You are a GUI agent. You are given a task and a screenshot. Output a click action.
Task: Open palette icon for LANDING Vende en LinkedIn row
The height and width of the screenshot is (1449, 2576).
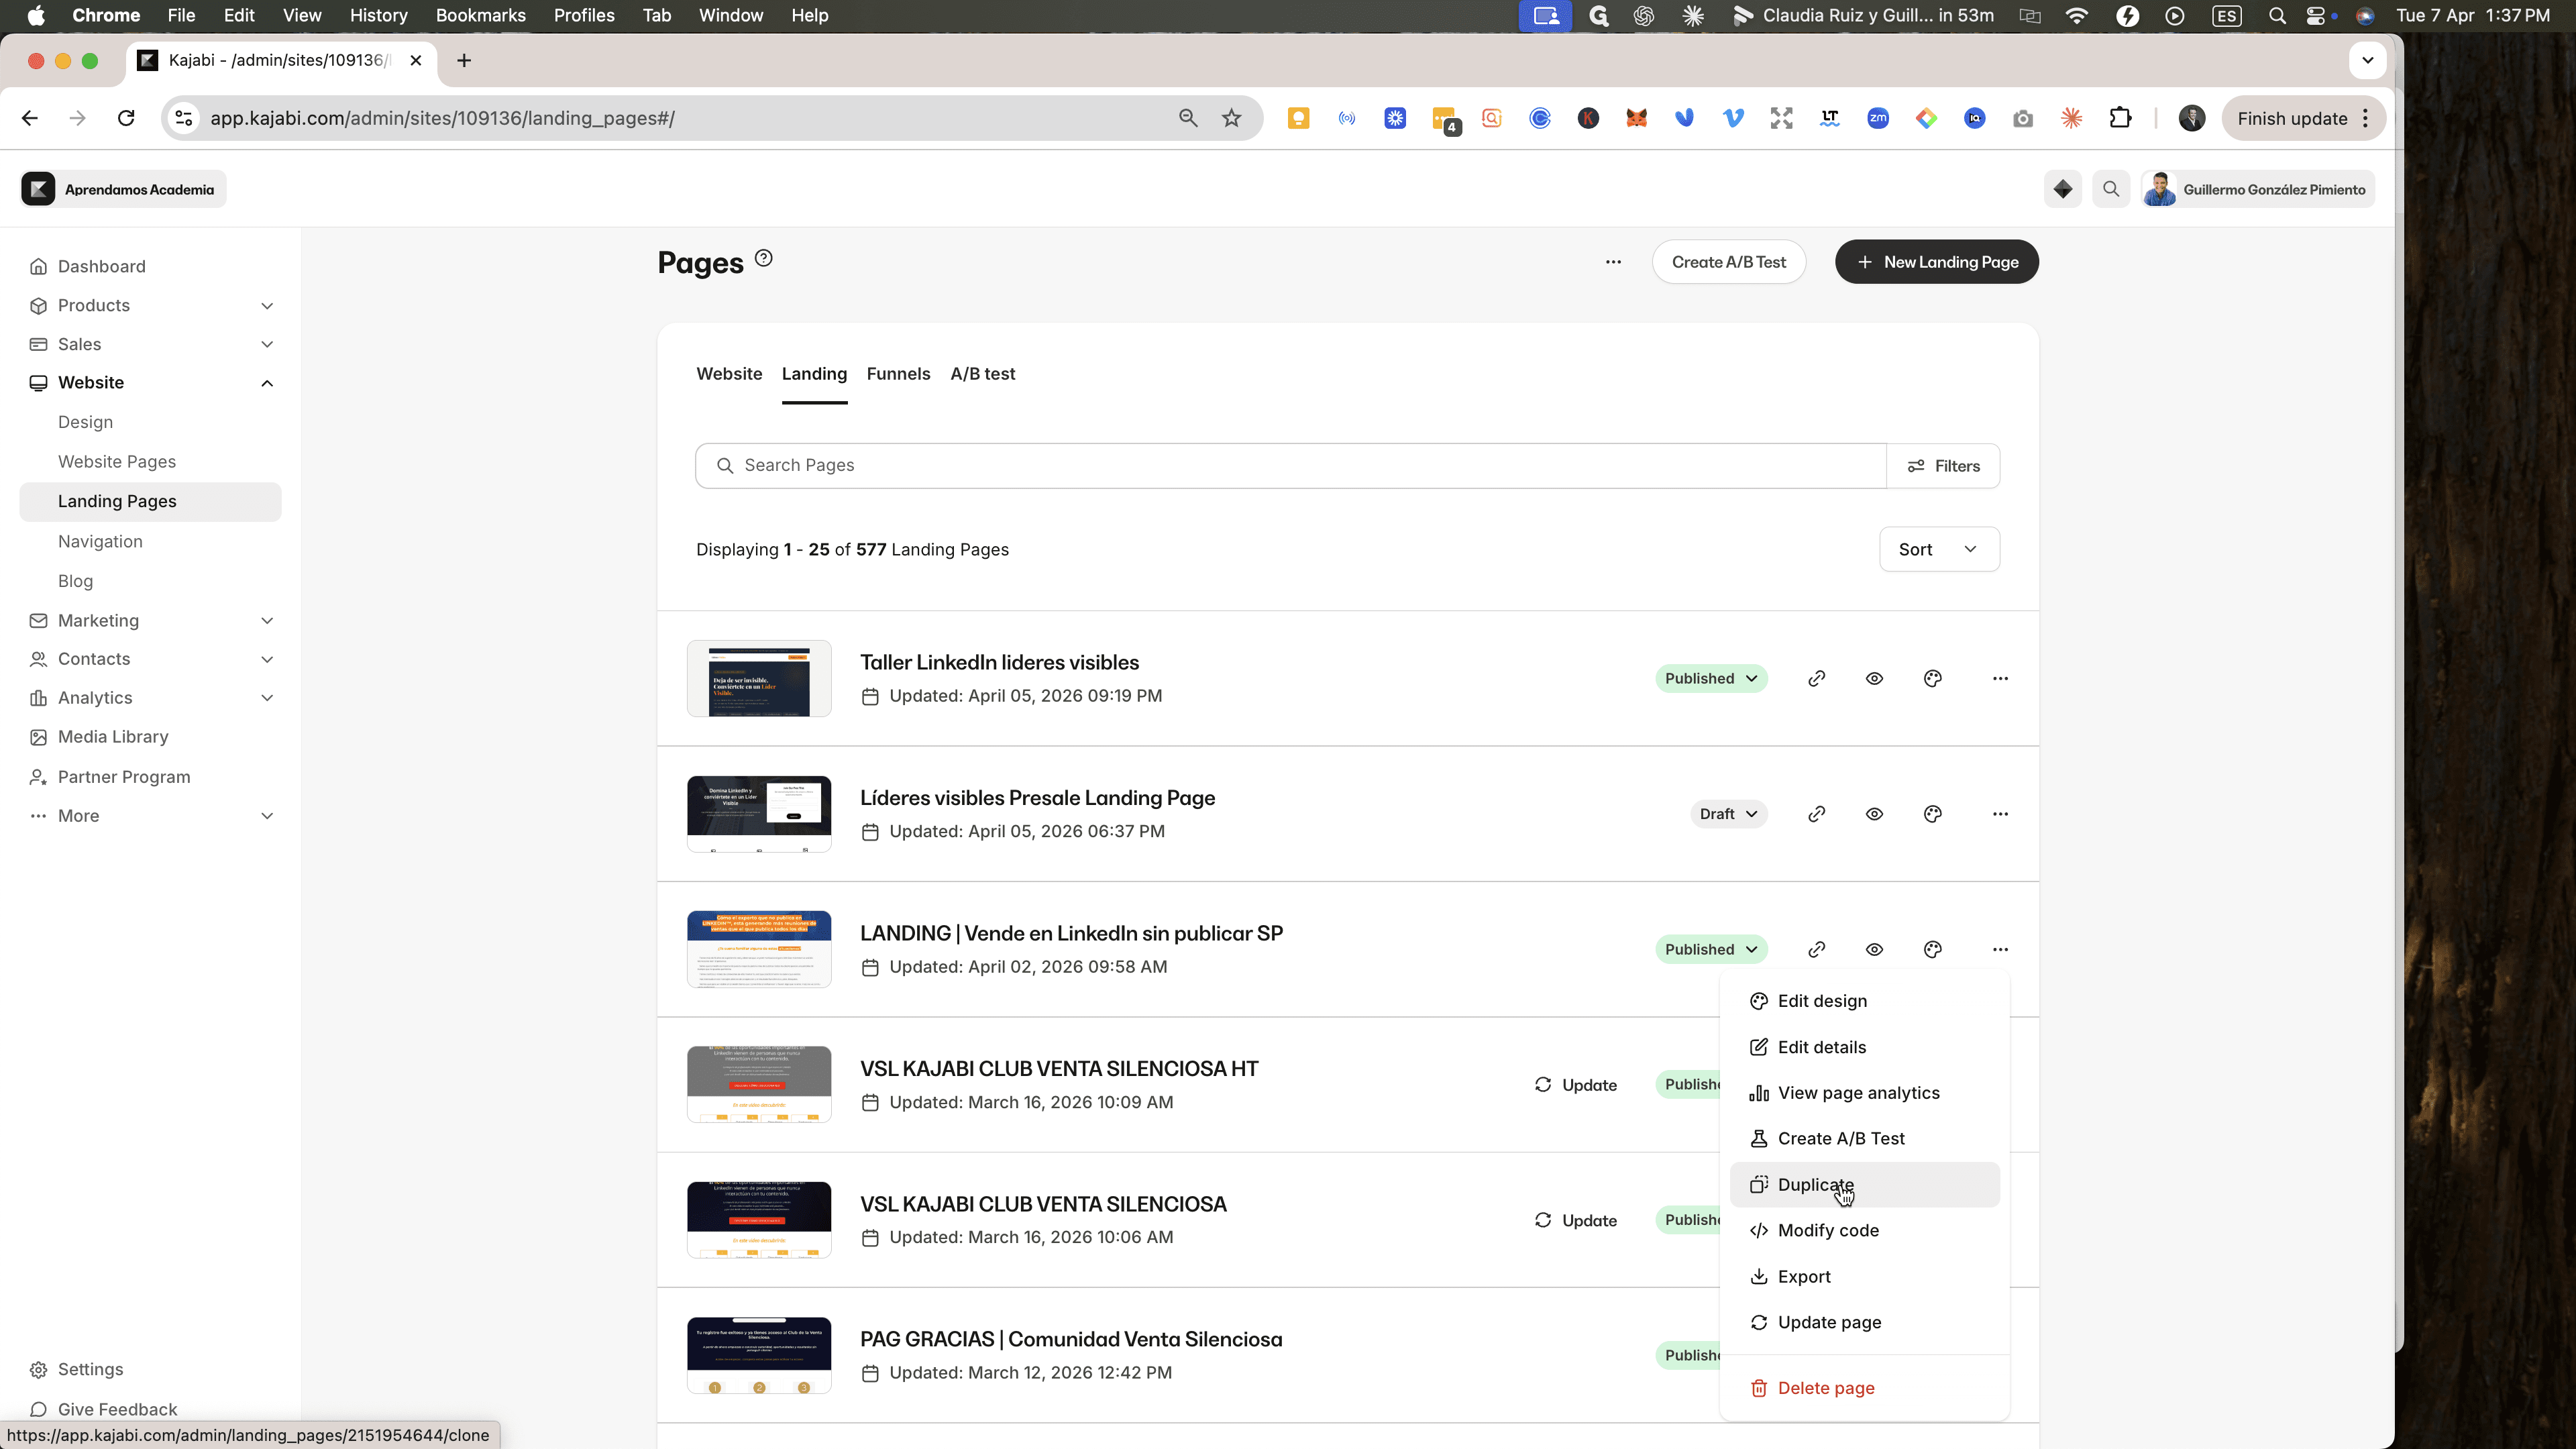pyautogui.click(x=1932, y=949)
